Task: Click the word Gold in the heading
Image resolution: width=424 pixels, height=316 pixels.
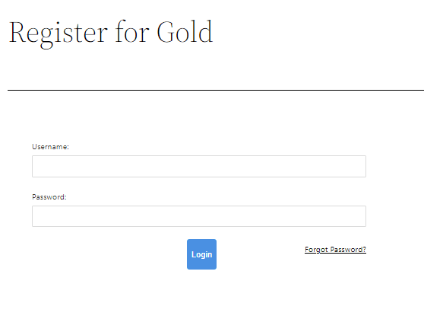Action: pyautogui.click(x=185, y=32)
